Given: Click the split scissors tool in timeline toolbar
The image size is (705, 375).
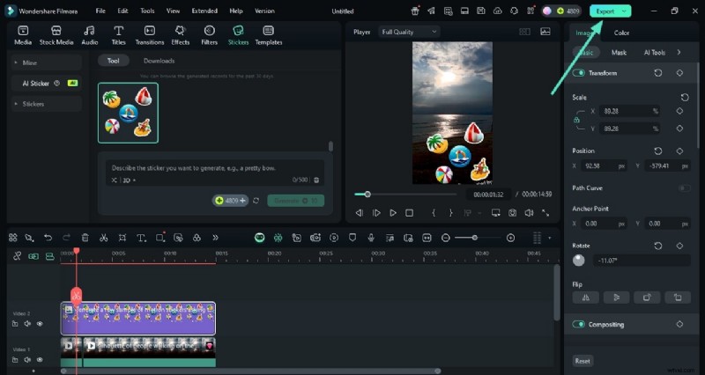Looking at the screenshot, I should 103,238.
